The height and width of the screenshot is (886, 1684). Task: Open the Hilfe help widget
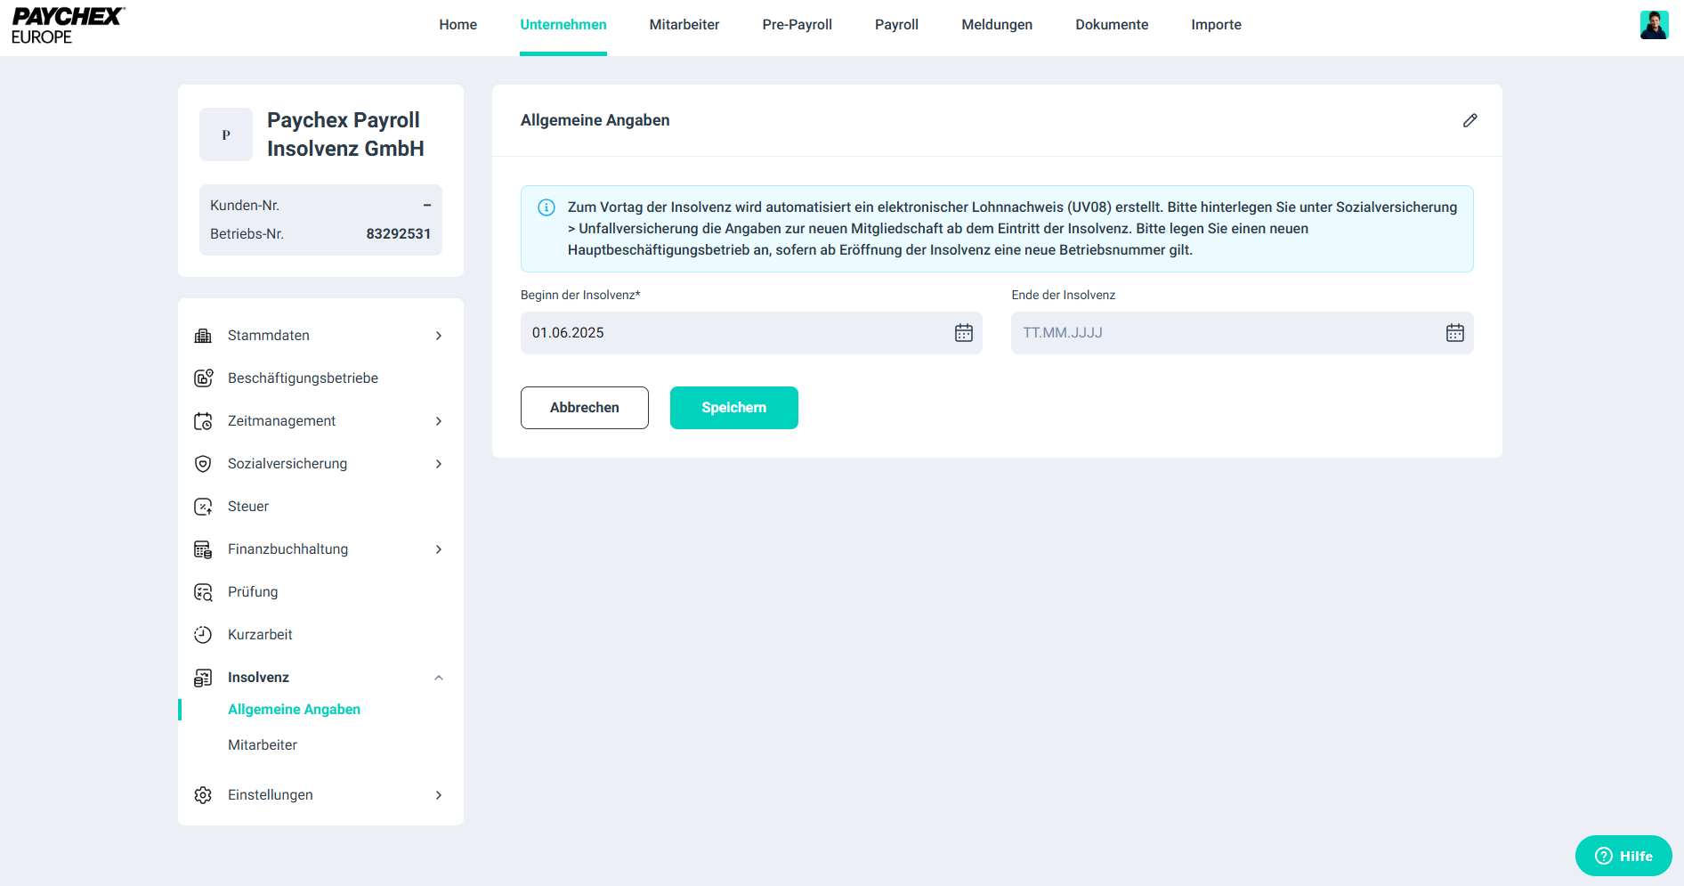tap(1623, 856)
